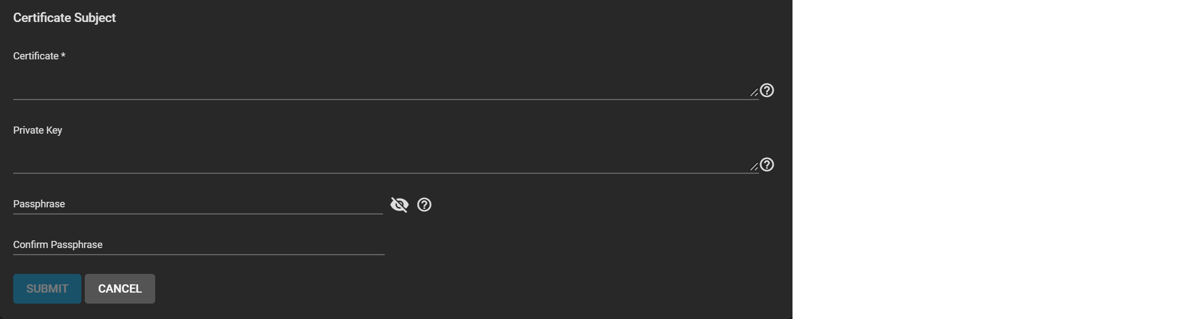Click the blank white area beside the form
1197x319 pixels.
(x=994, y=159)
